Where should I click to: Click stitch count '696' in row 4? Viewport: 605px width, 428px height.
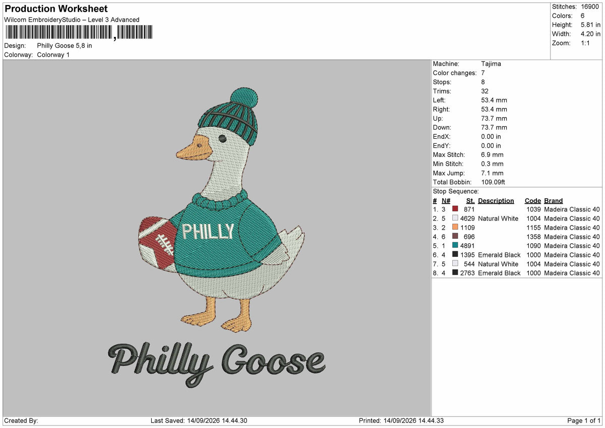[469, 237]
